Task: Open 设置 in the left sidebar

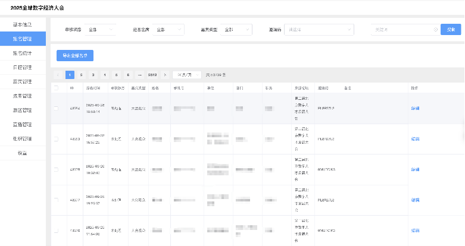Action: (23, 153)
